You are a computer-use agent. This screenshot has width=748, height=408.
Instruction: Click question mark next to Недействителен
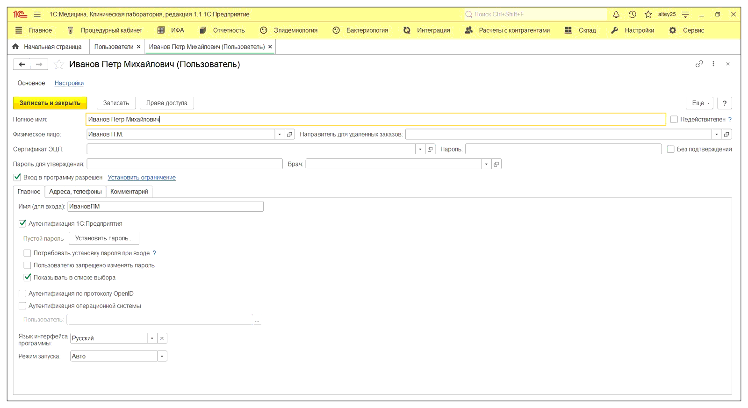[x=730, y=119]
